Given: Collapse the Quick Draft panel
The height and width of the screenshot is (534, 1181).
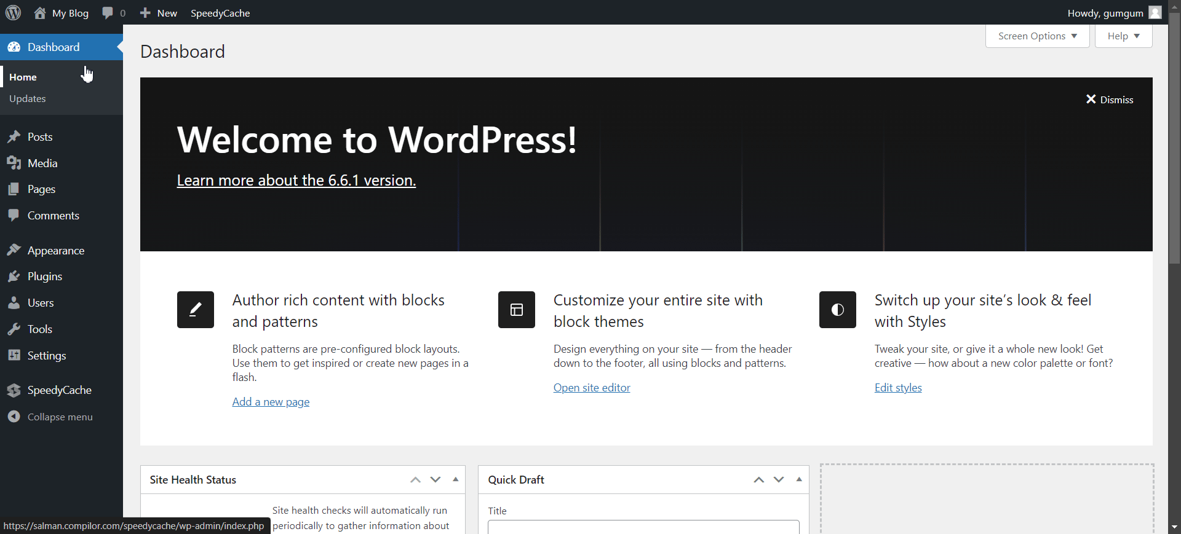Looking at the screenshot, I should click(x=799, y=480).
